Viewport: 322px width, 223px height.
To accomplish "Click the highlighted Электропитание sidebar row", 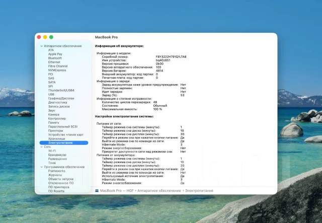I will pos(64,142).
